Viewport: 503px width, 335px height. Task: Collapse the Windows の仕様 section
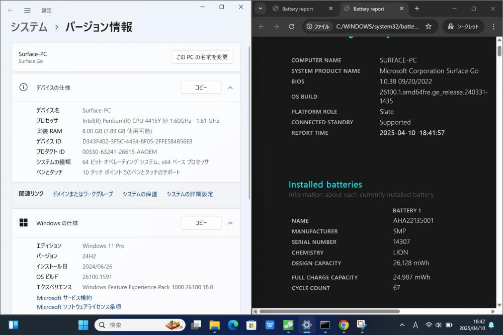pyautogui.click(x=230, y=223)
